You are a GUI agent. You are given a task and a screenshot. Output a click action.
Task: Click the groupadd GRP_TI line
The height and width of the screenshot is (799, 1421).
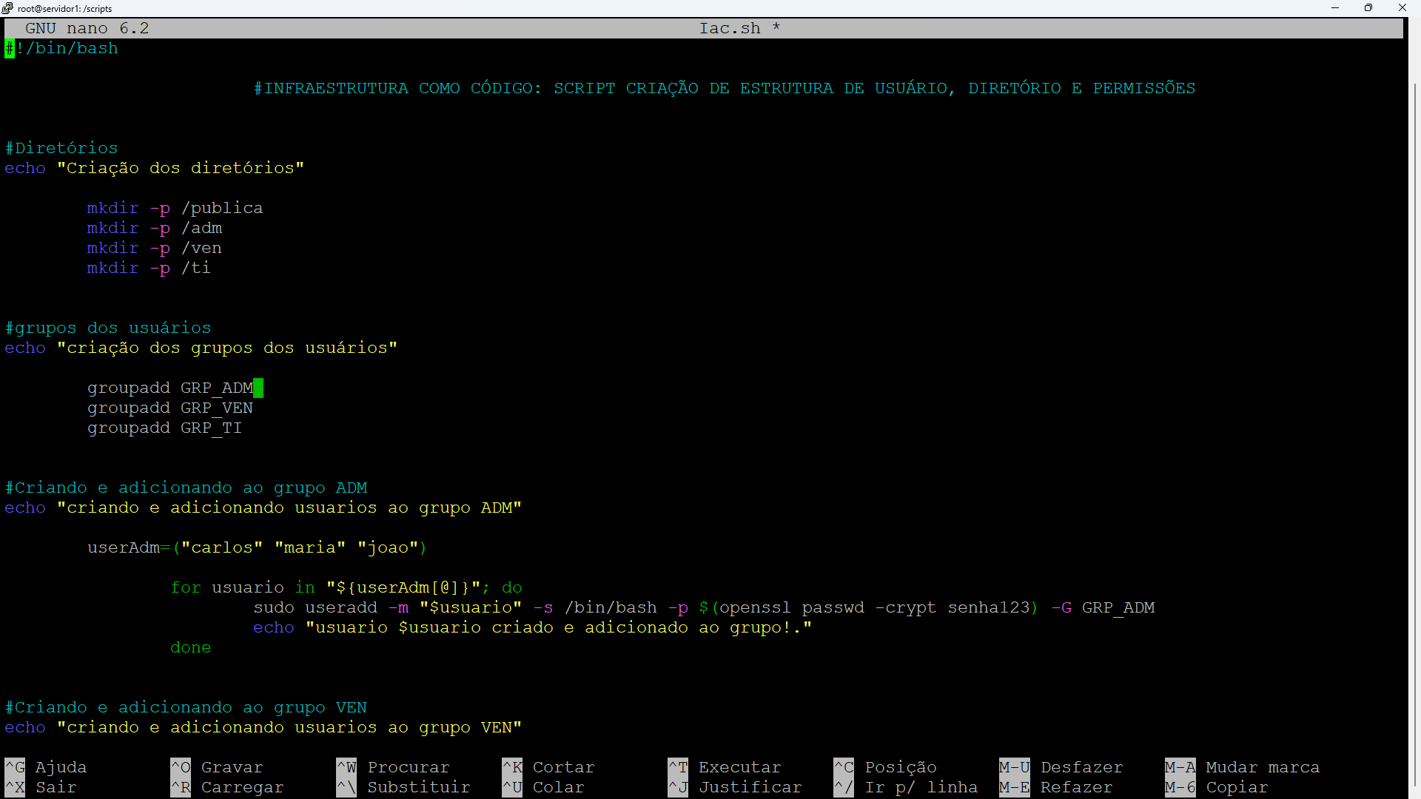point(165,428)
